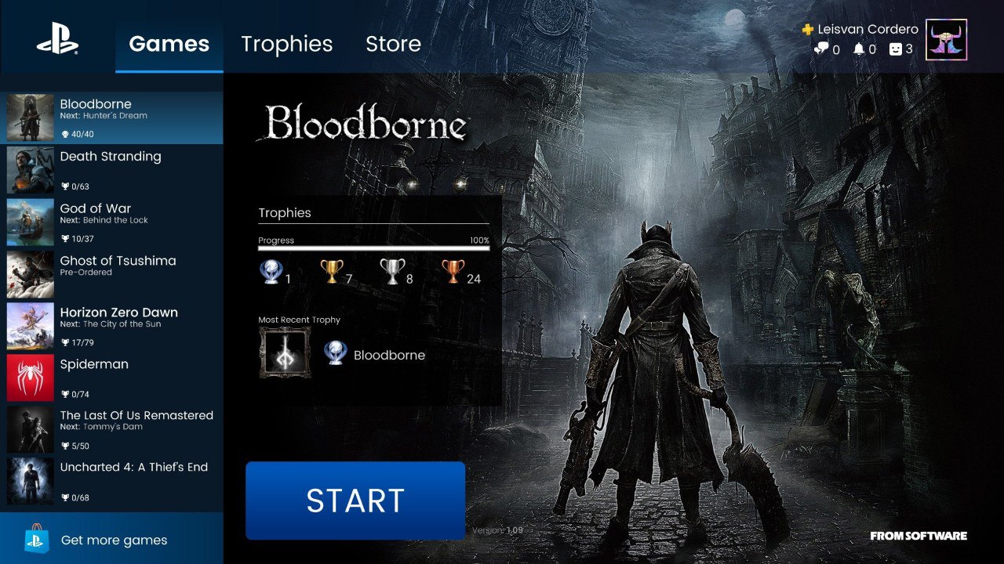Click the PlayStation Store bag icon
This screenshot has width=1004, height=564.
(x=36, y=538)
